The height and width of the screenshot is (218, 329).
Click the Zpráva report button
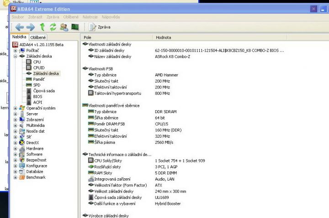(100, 27)
